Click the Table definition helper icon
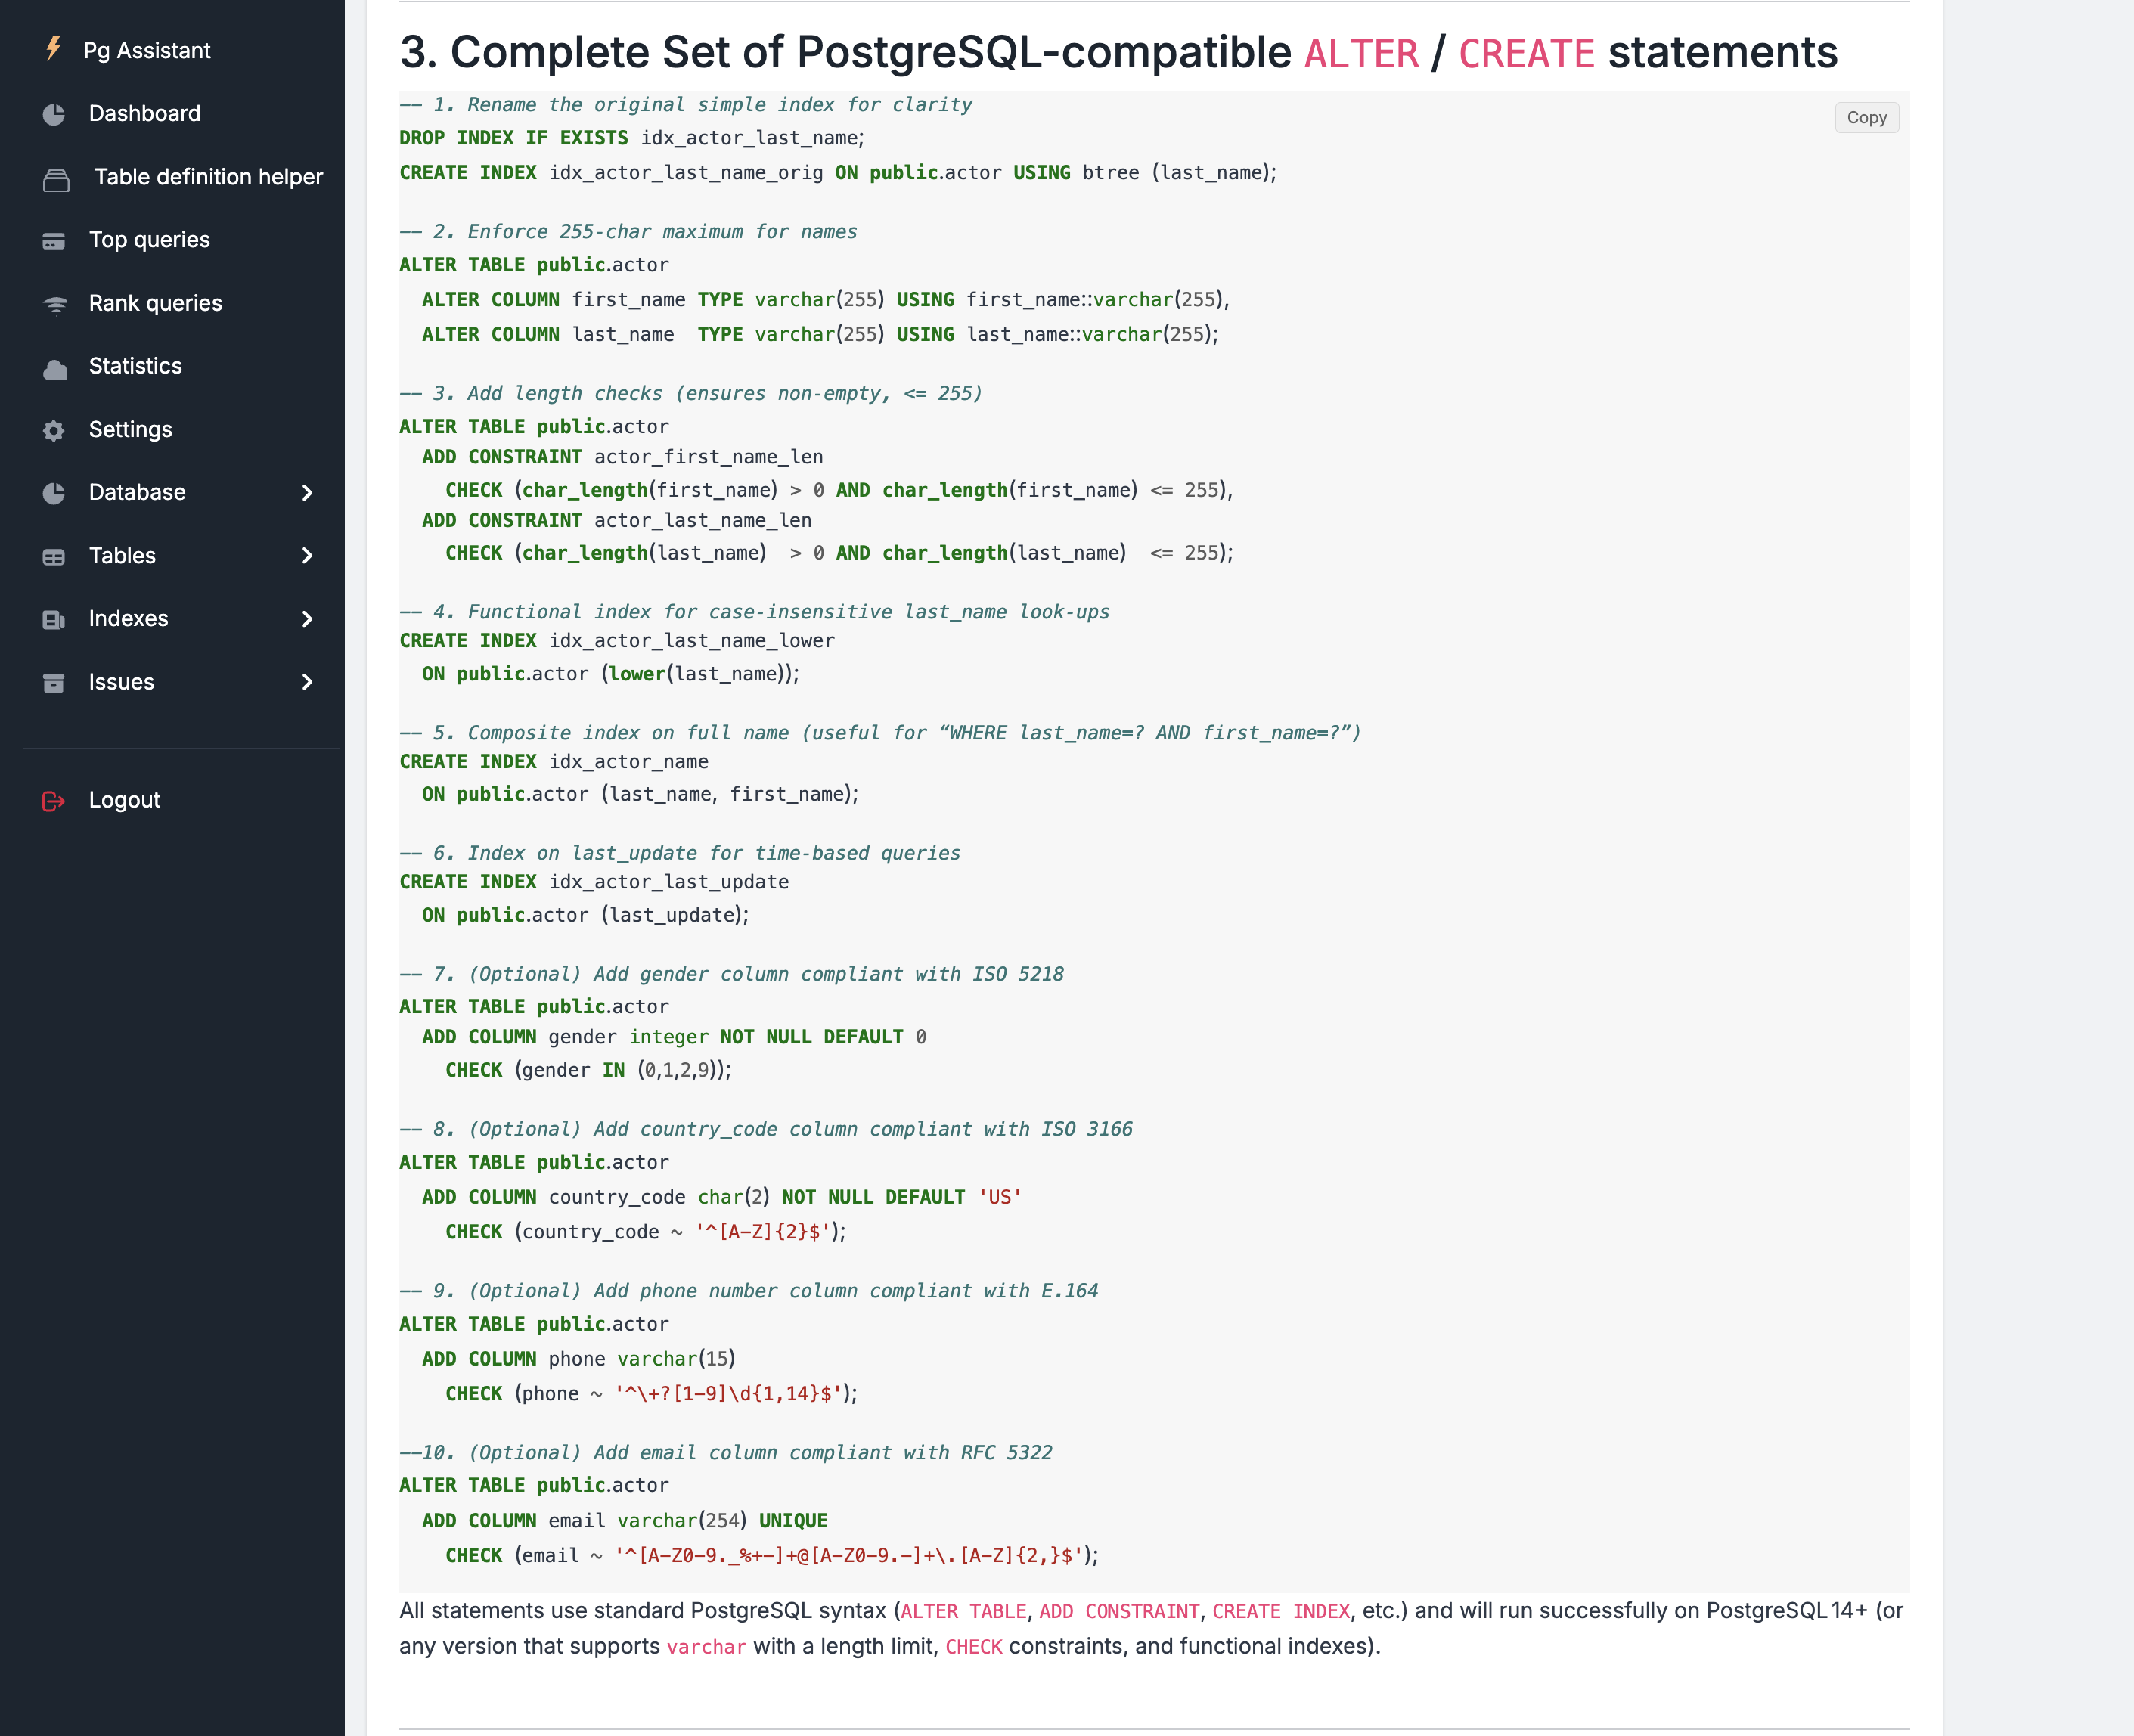 coord(56,179)
